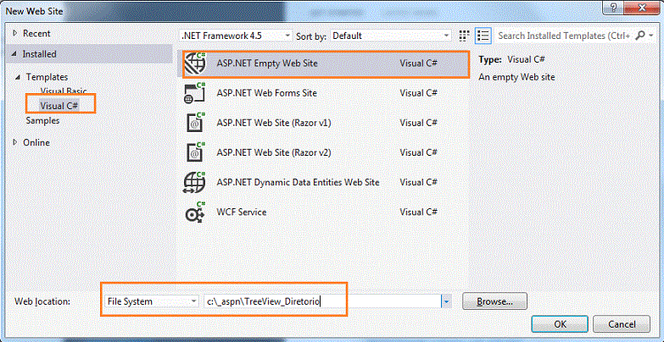
Task: Click the OK button
Action: tap(560, 324)
